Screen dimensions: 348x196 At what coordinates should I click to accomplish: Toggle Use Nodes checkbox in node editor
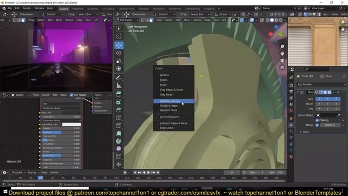click(x=71, y=95)
